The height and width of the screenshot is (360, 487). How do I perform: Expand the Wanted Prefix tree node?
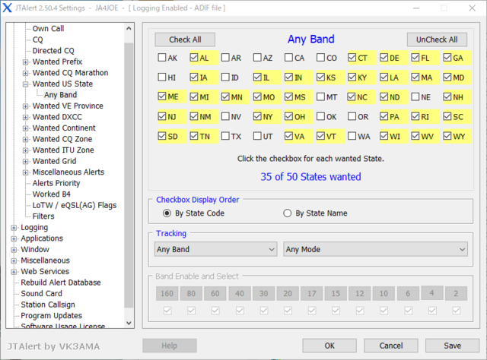click(x=25, y=62)
